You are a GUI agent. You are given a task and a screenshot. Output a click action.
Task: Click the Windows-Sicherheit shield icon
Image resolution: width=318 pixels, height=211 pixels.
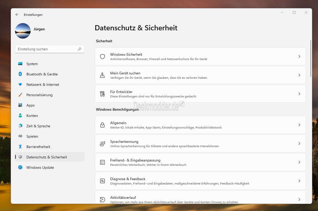102,57
